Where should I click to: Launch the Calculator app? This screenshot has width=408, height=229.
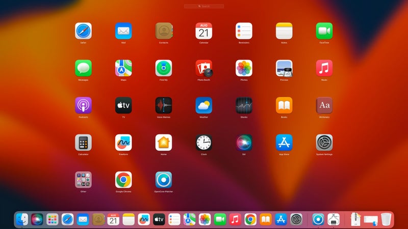click(x=83, y=142)
